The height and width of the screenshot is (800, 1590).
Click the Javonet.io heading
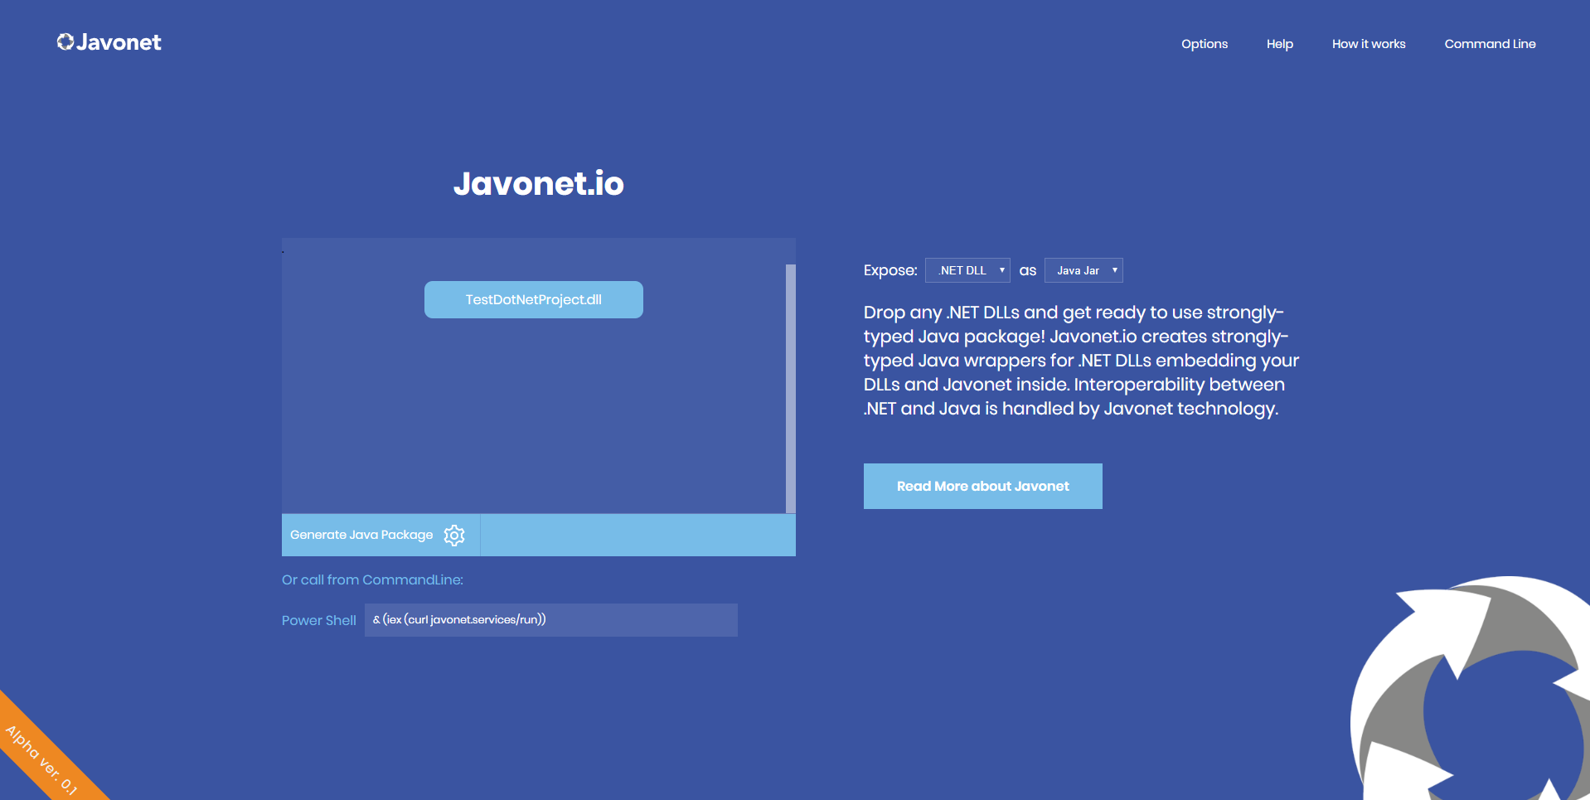coord(539,184)
